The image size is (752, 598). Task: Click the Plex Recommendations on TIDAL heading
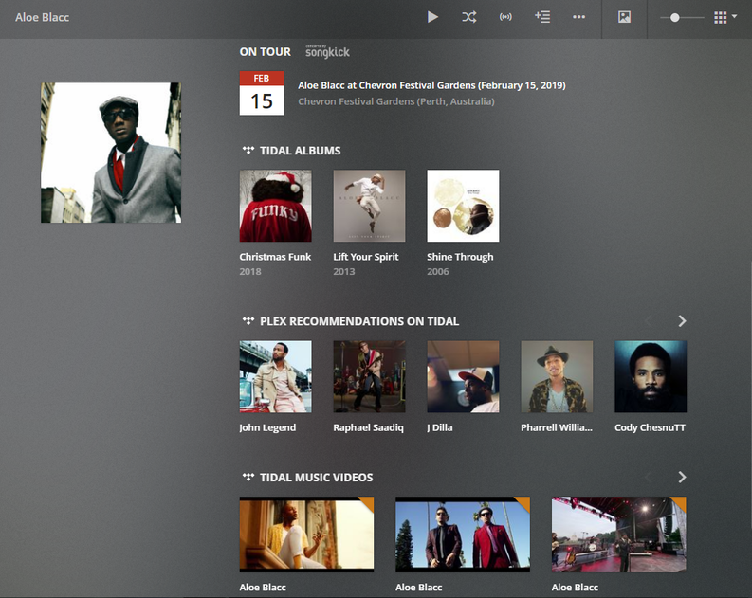point(359,321)
